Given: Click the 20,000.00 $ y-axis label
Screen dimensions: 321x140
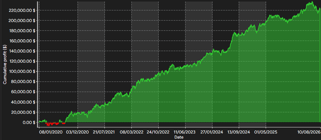Looking at the screenshot, I should (x=23, y=112).
